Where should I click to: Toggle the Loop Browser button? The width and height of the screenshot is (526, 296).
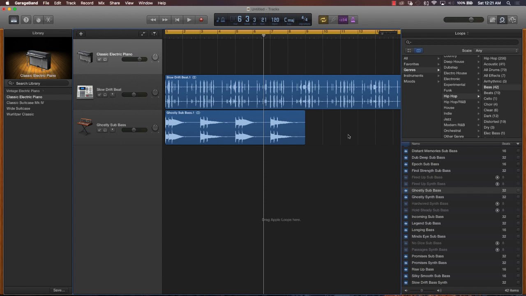[502, 20]
